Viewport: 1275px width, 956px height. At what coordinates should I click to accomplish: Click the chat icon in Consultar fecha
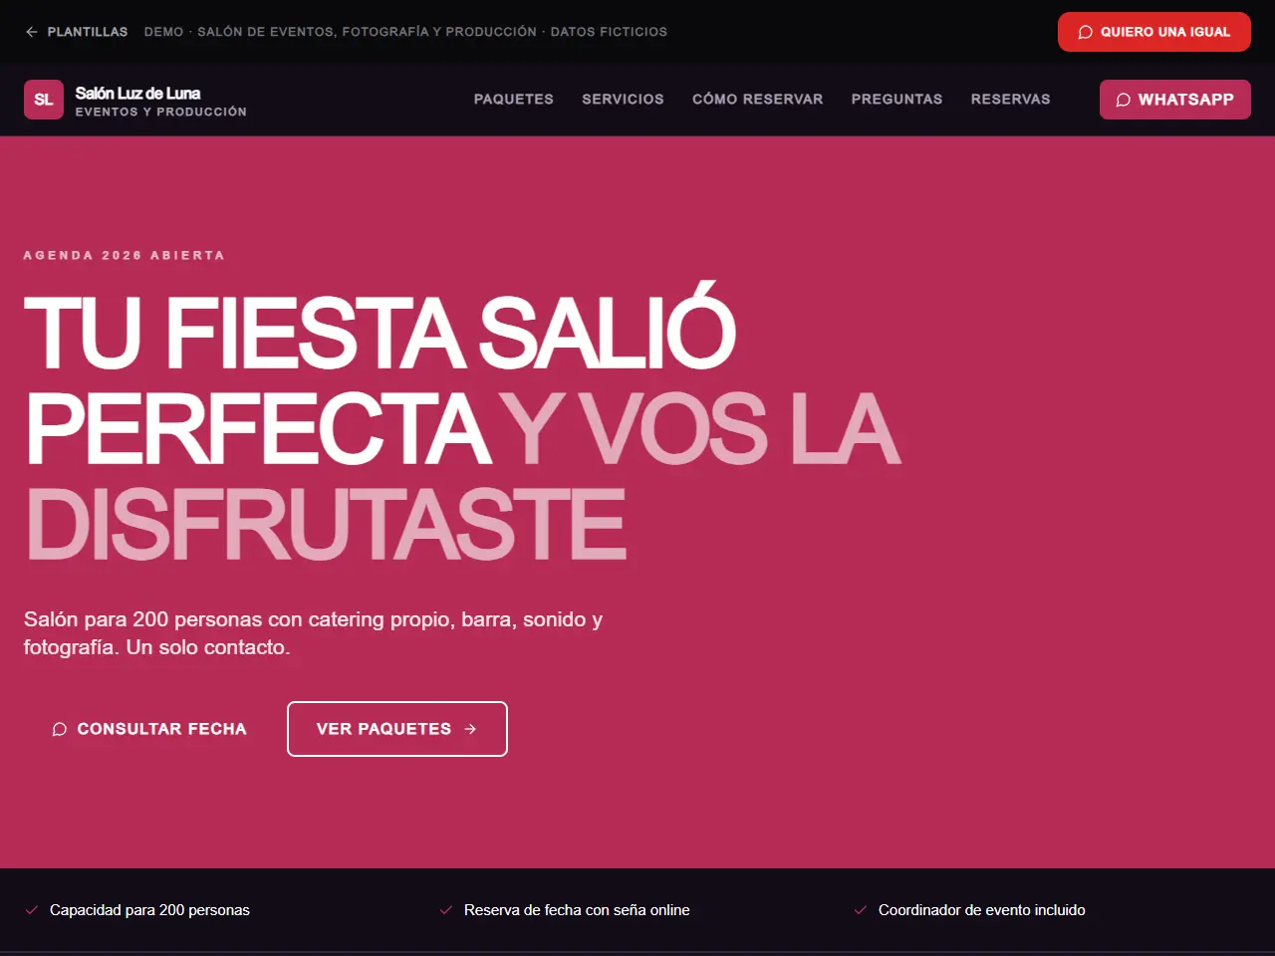pos(60,729)
